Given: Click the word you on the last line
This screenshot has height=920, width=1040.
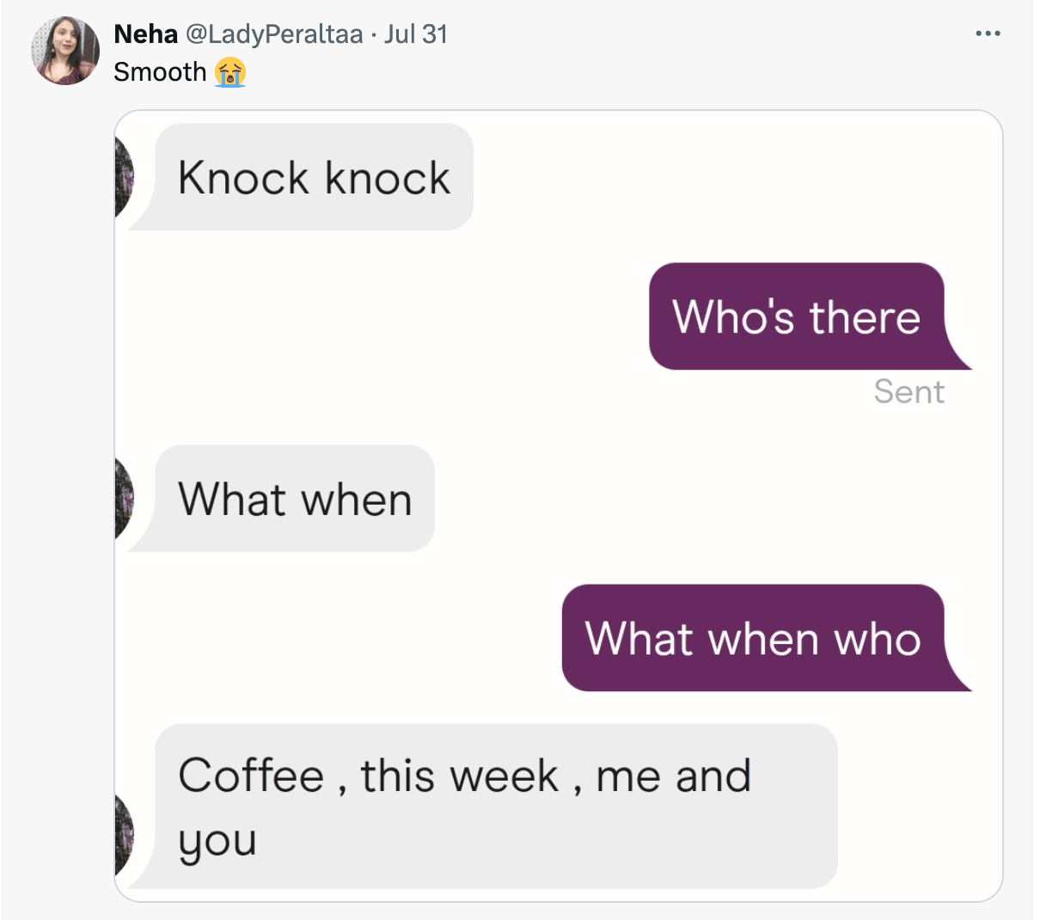Looking at the screenshot, I should point(217,841).
